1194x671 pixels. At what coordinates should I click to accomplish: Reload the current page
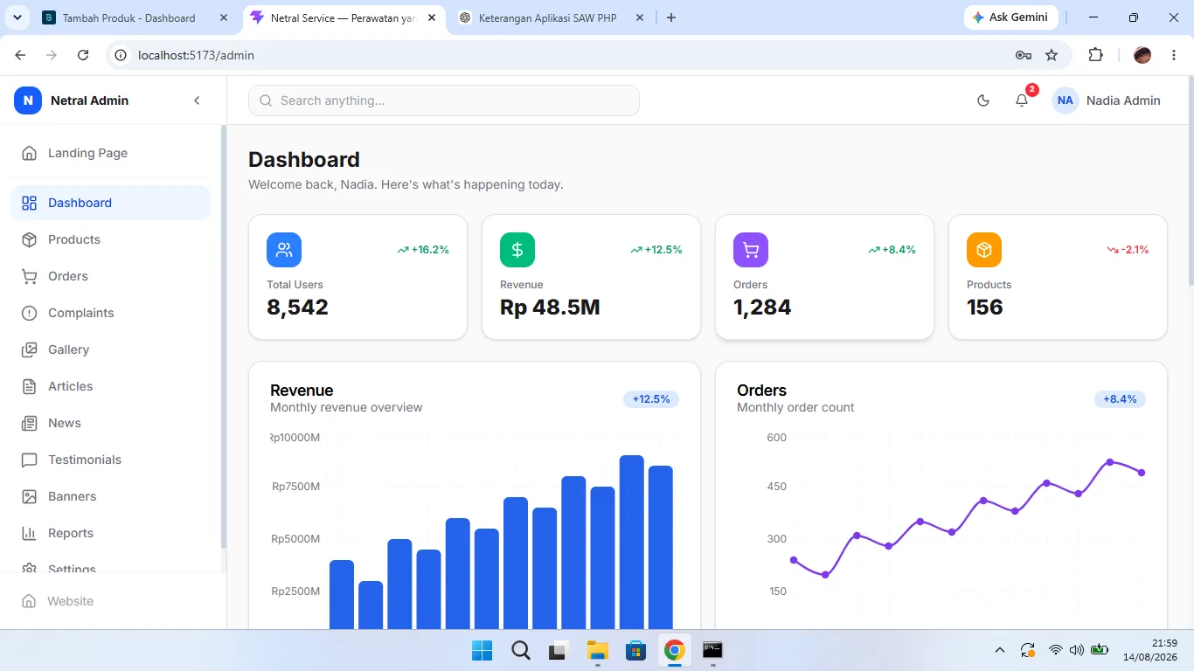[x=83, y=55]
